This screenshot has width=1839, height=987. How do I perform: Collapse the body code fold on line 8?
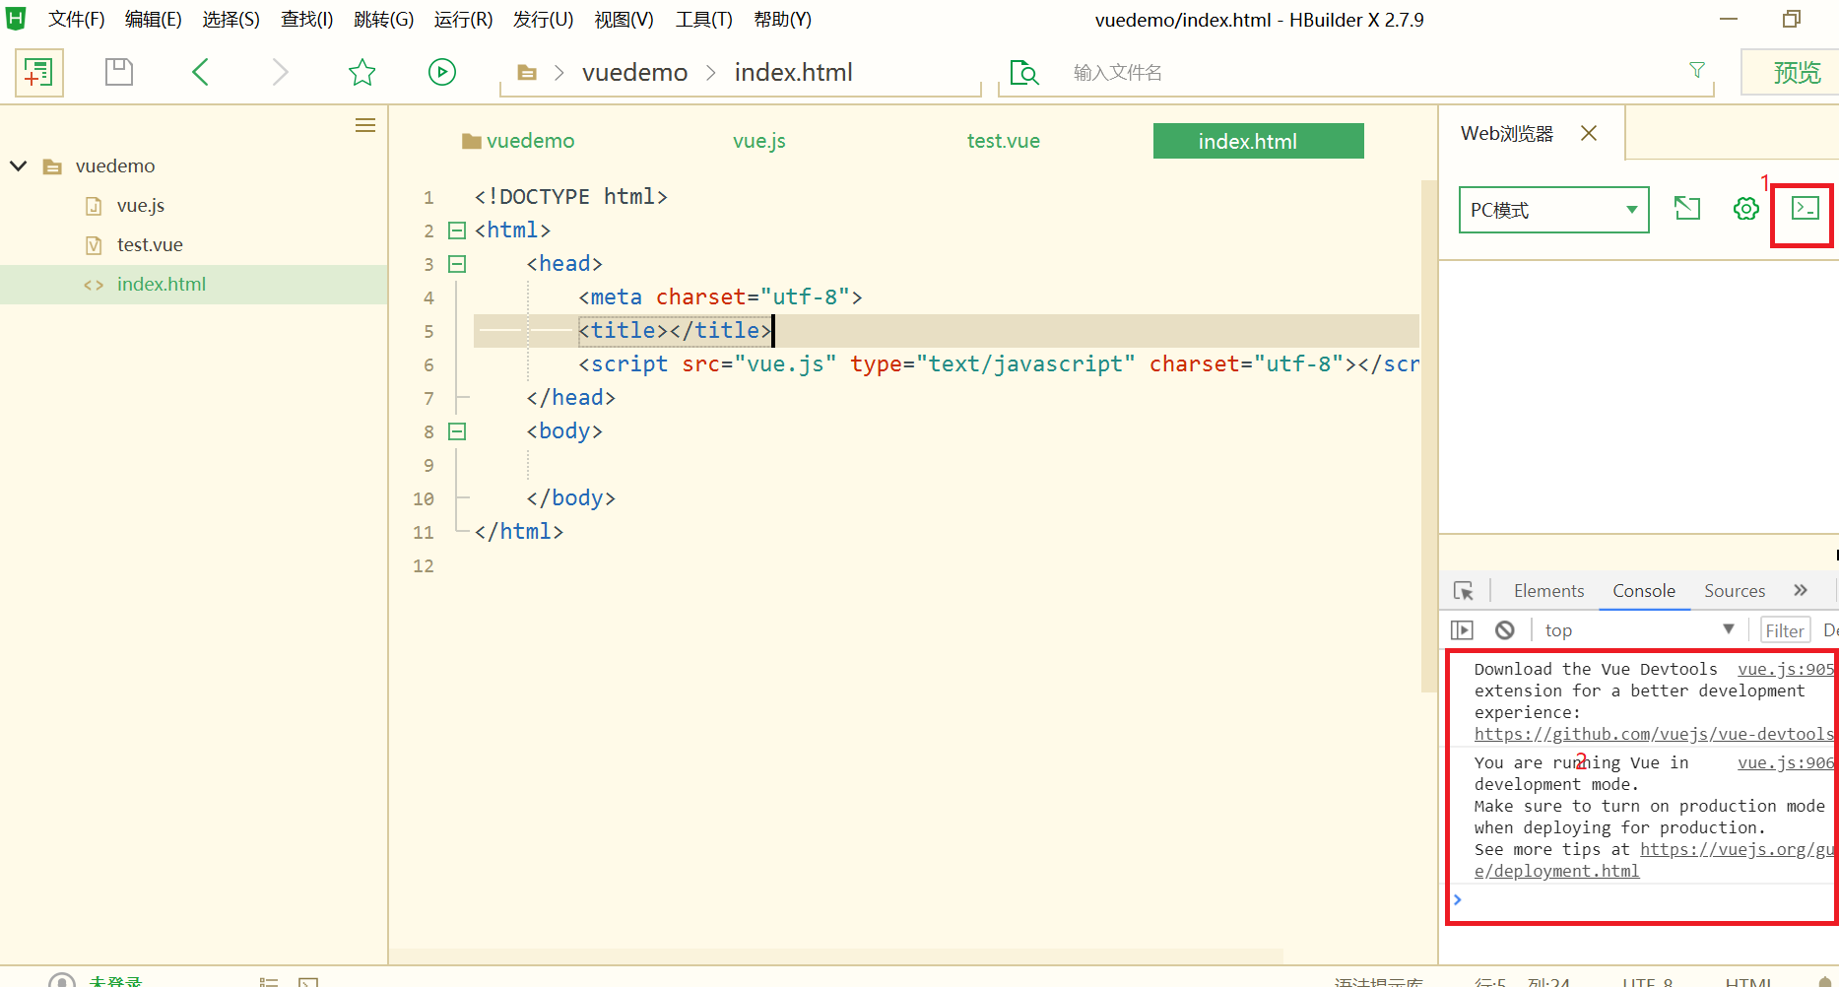(x=456, y=430)
